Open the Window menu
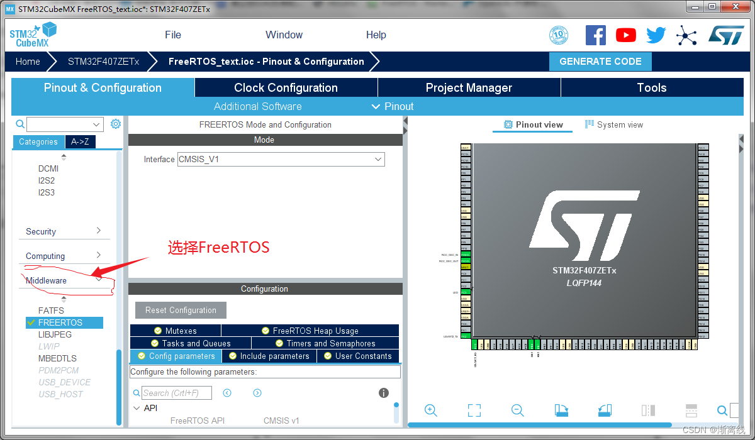The image size is (755, 440). point(284,35)
